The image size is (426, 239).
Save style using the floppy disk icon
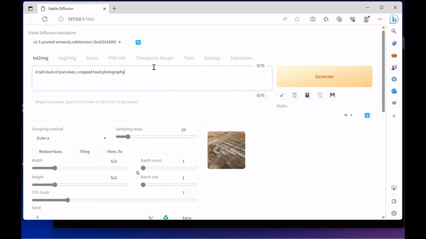332,95
